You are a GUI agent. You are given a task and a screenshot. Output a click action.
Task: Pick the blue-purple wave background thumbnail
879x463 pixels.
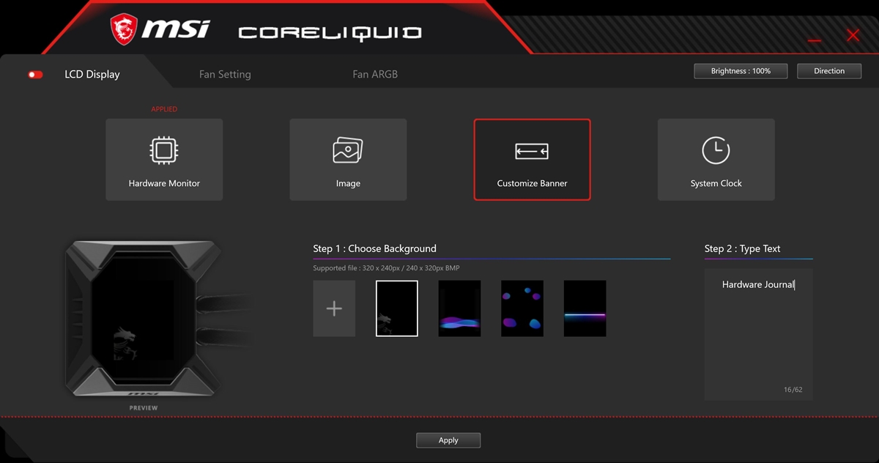click(x=459, y=308)
